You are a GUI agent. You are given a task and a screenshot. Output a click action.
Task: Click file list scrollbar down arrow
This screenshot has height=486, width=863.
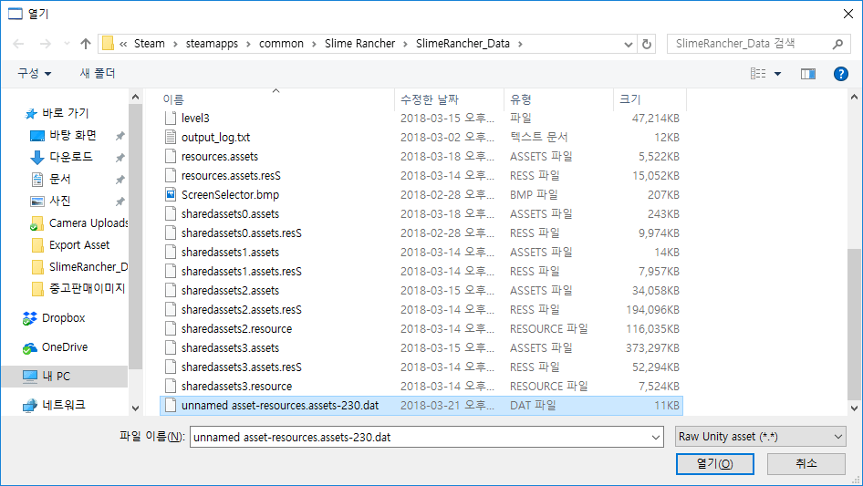(854, 408)
